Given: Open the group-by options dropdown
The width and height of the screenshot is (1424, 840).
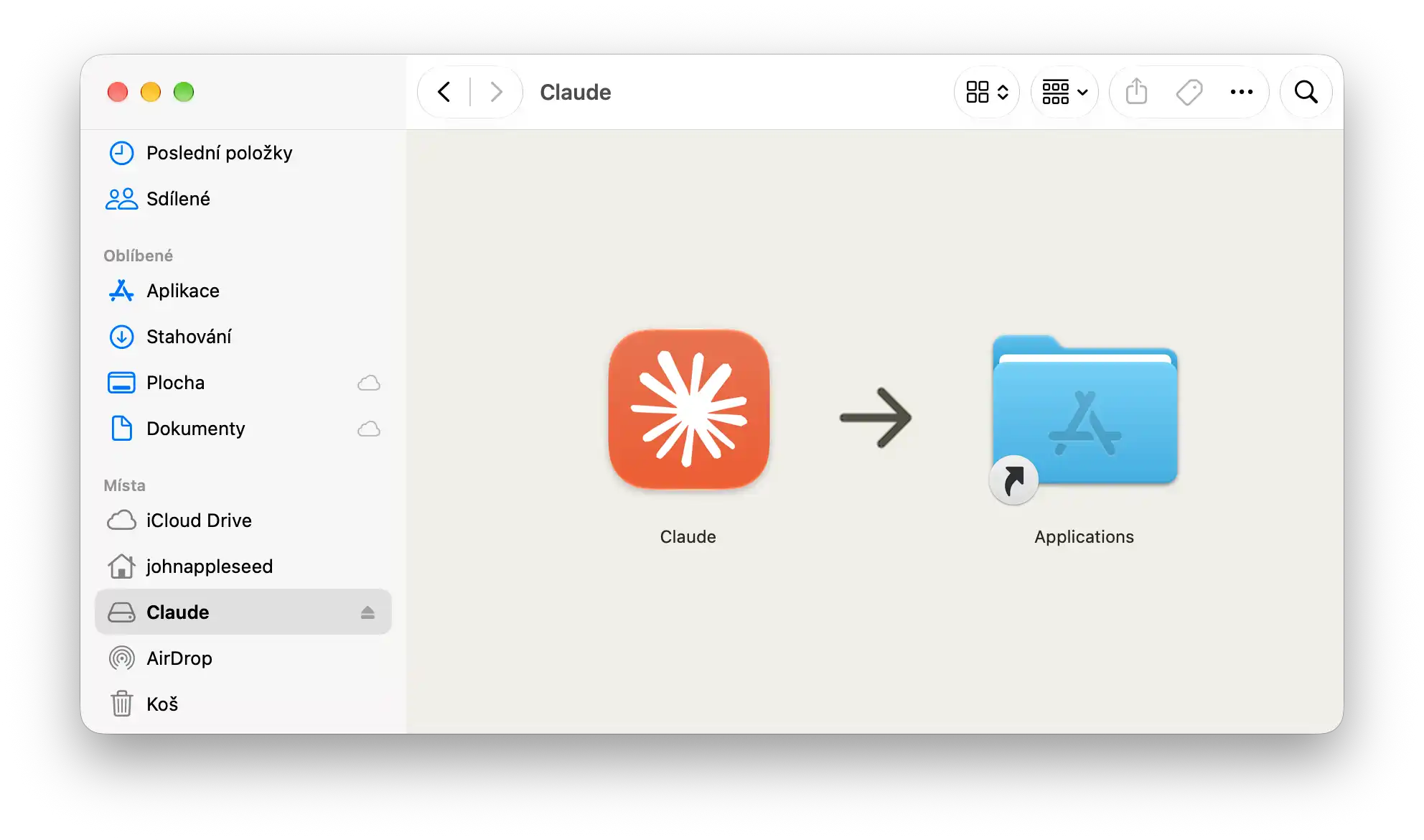Looking at the screenshot, I should click(1065, 92).
